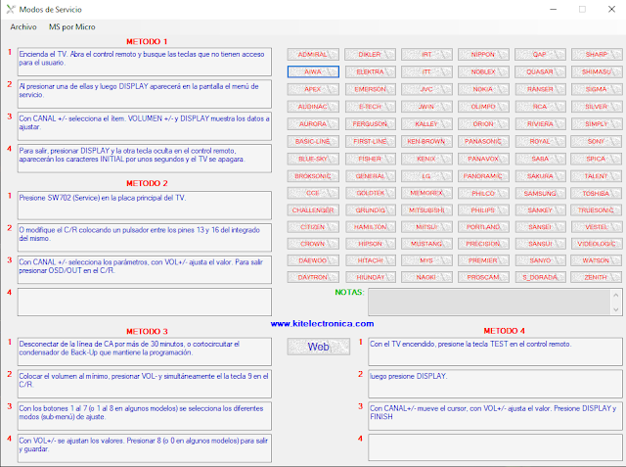Screen dimensions: 626x467
Task: Pick the VIDEOLOGIC brand button
Action: [596, 244]
